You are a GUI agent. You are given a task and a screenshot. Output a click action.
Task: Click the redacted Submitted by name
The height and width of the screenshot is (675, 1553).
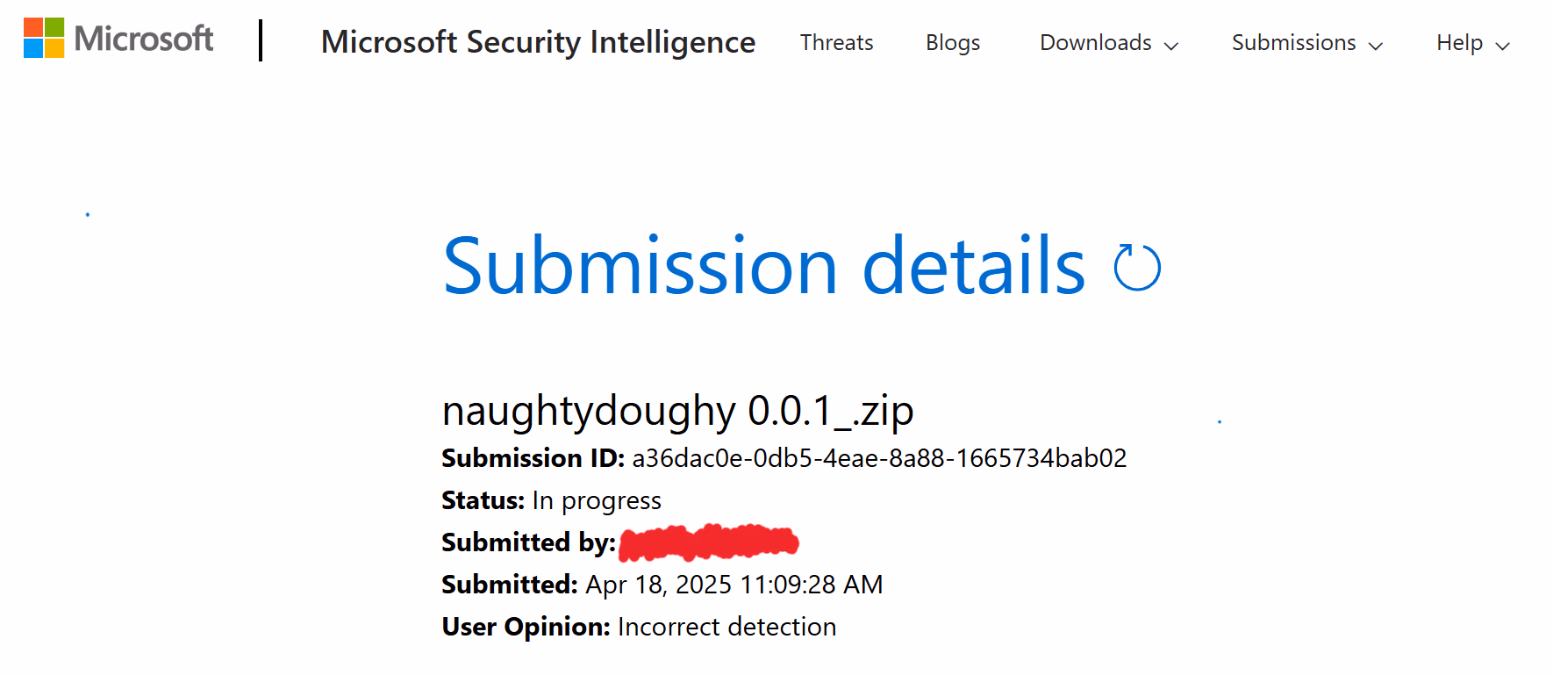click(709, 542)
